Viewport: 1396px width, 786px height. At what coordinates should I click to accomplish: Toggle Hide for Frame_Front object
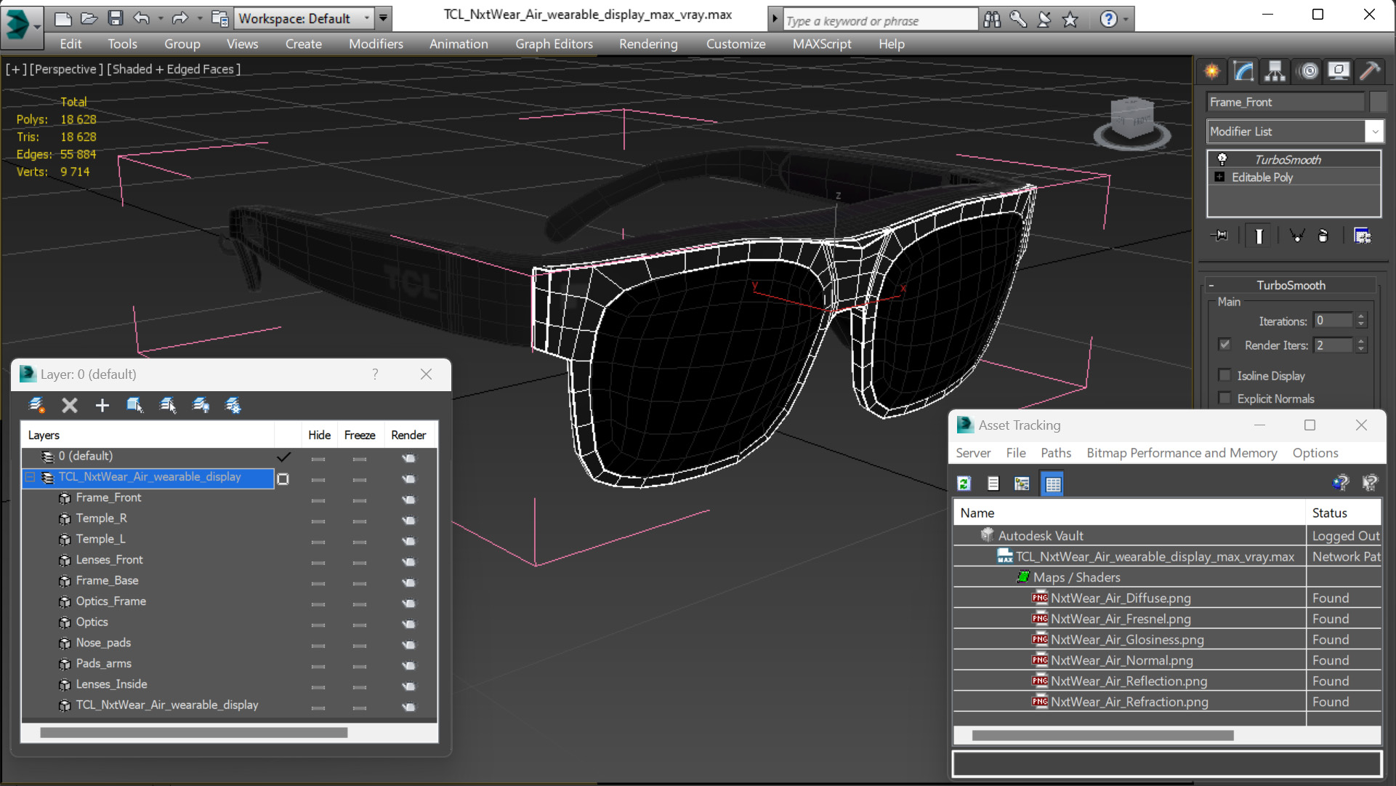318,500
